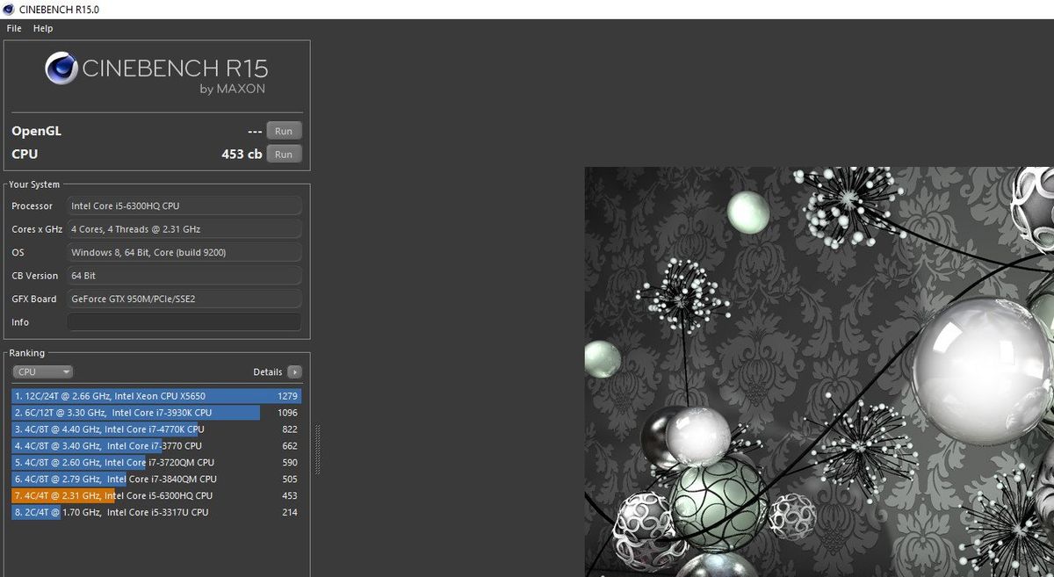Open the CPU ranking dropdown
The height and width of the screenshot is (577, 1054).
coord(43,371)
